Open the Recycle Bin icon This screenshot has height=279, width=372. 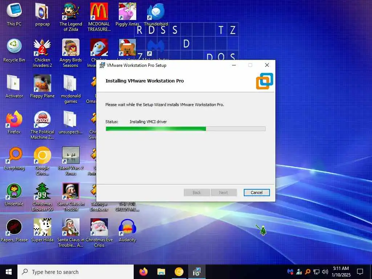(14, 50)
